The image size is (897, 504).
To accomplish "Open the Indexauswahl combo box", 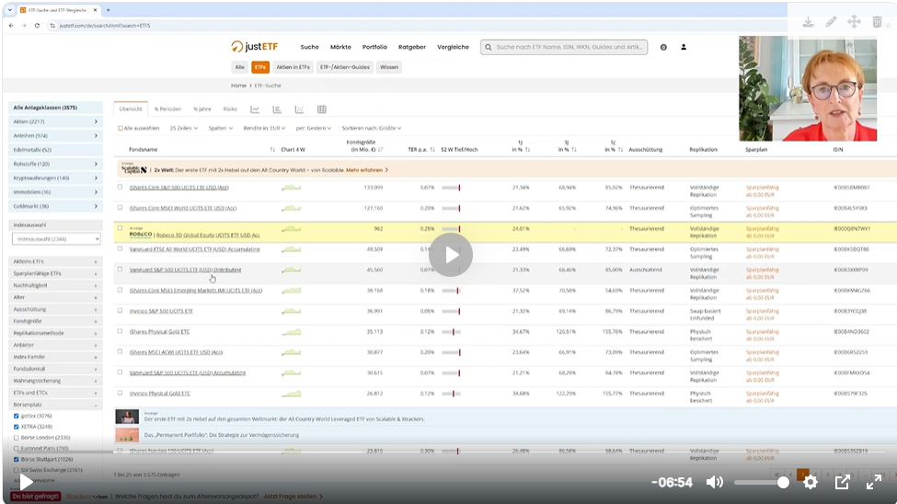I will [x=56, y=239].
